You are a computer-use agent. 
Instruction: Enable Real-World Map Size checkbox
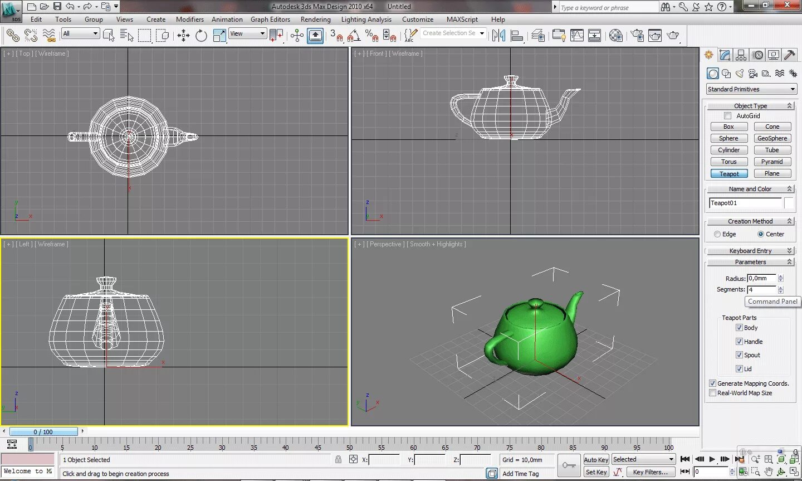712,393
